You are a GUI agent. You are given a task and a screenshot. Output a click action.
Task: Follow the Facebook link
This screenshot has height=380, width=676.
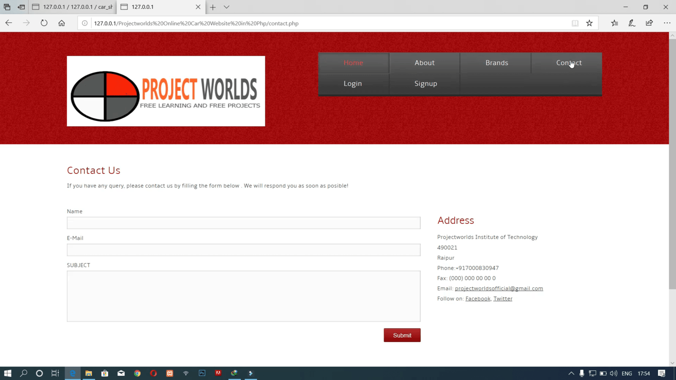pyautogui.click(x=477, y=299)
